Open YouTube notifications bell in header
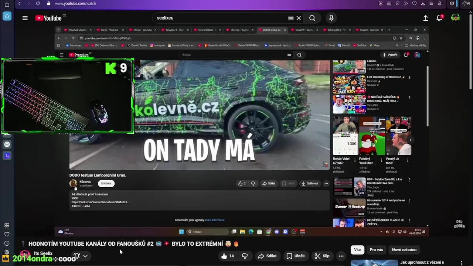473x266 pixels. 439,18
